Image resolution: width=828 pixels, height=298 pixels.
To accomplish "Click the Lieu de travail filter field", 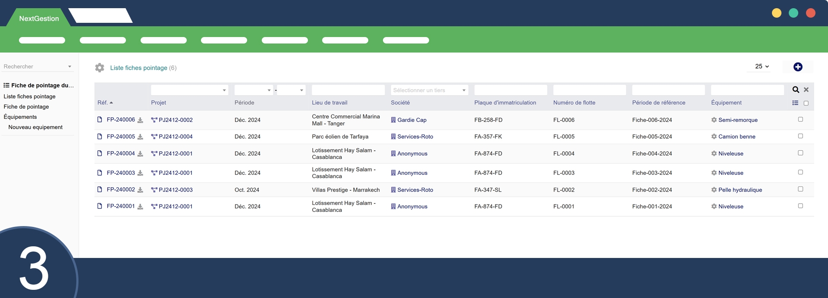I will [348, 90].
